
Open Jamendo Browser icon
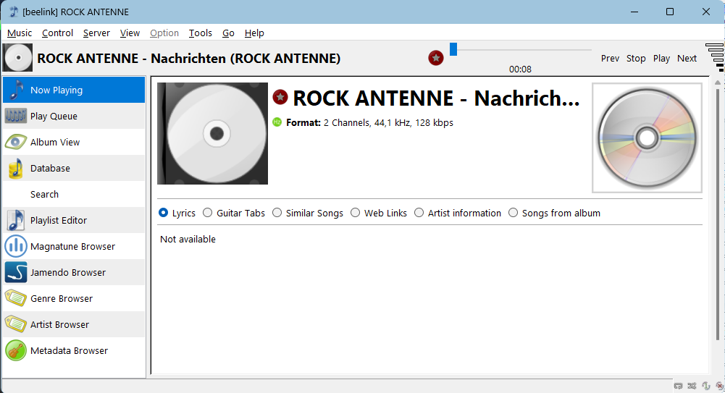pyautogui.click(x=15, y=272)
